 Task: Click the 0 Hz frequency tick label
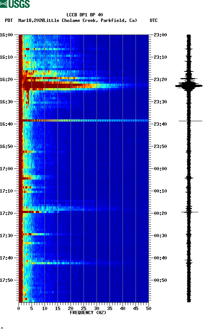pyautogui.click(x=19, y=309)
